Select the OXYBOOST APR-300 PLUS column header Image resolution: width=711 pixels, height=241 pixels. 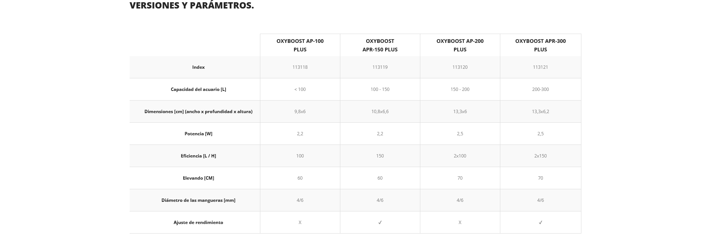click(x=540, y=45)
